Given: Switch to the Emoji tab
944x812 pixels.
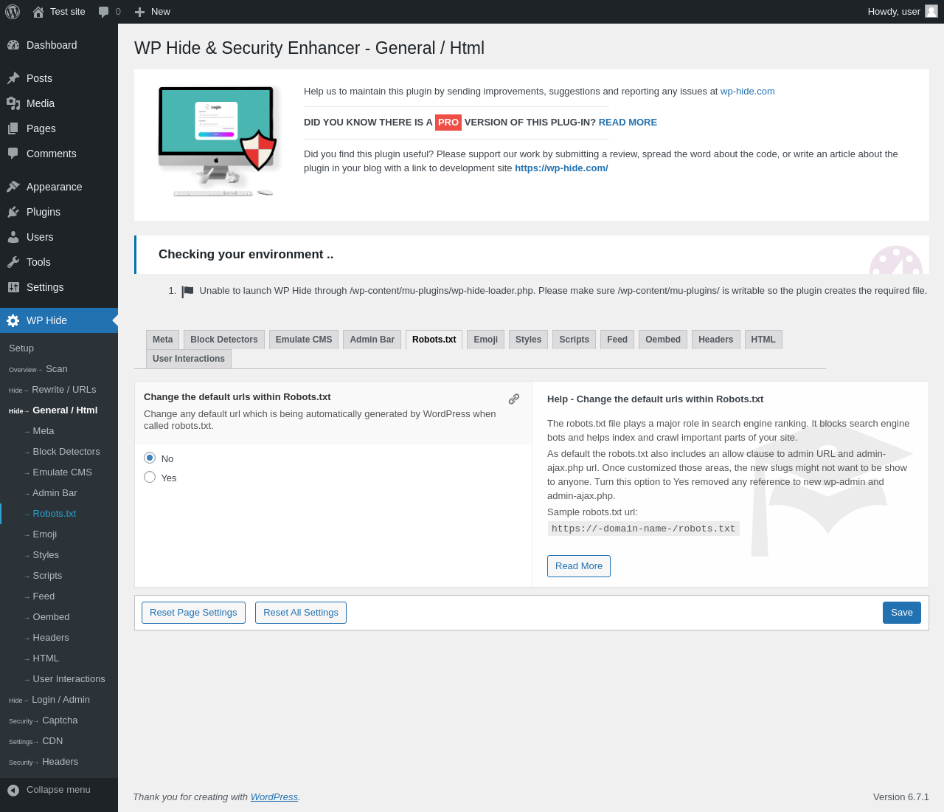Looking at the screenshot, I should (x=486, y=340).
